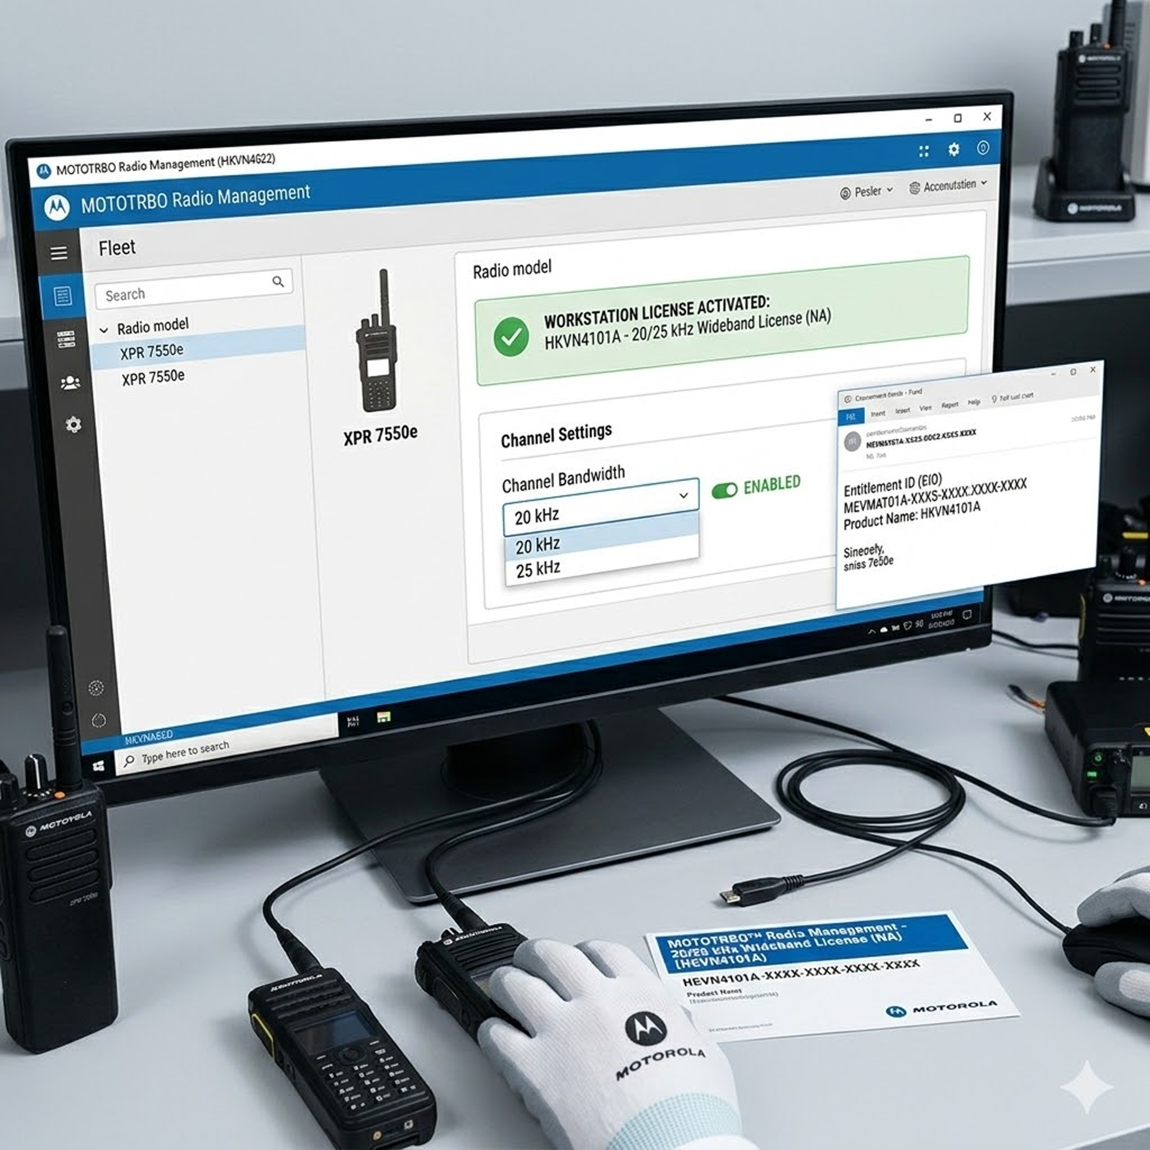Open the hamburger menu in the sidebar
Image resolution: width=1150 pixels, height=1150 pixels.
pos(58,254)
